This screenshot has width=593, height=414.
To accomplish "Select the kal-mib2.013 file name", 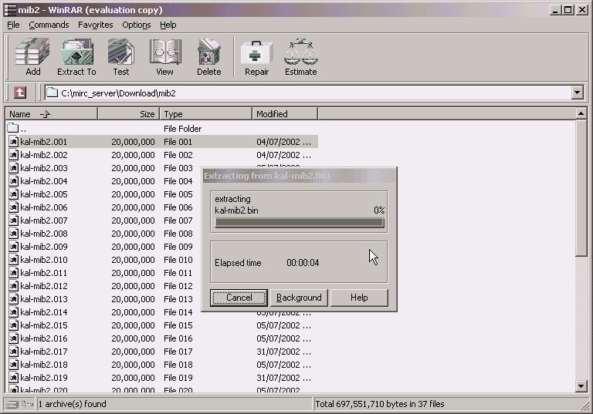I will coord(44,299).
